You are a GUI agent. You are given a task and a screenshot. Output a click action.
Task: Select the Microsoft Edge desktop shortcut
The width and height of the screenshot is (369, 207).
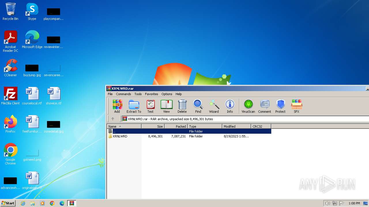tap(32, 40)
